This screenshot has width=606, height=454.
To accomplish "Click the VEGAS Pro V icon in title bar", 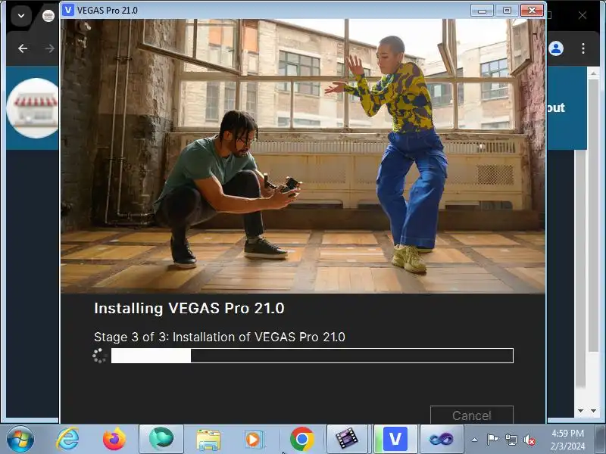I will [68, 10].
